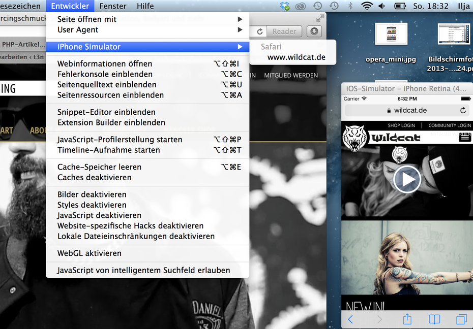Click the battery status icon
Image resolution: width=473 pixels, height=329 pixels.
tap(400, 6)
